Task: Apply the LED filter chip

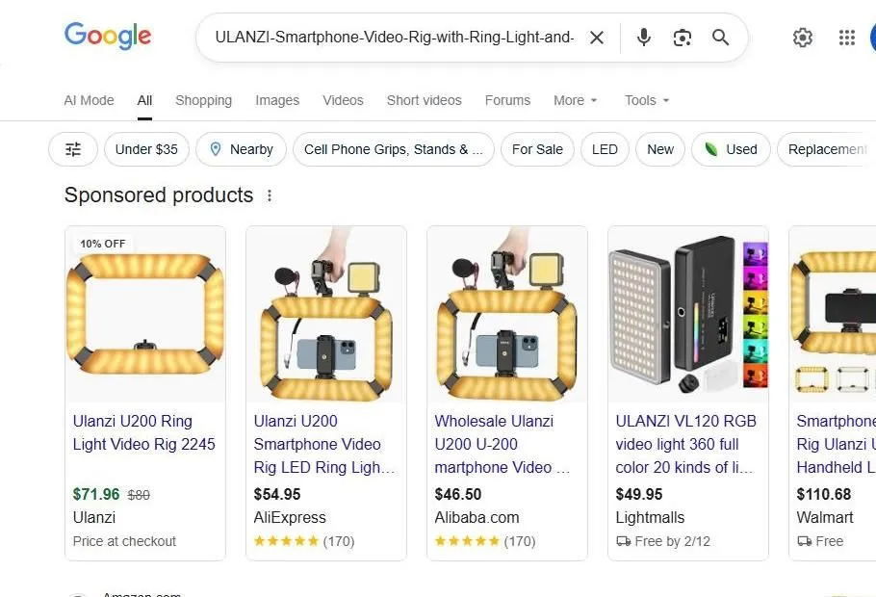Action: (x=605, y=149)
